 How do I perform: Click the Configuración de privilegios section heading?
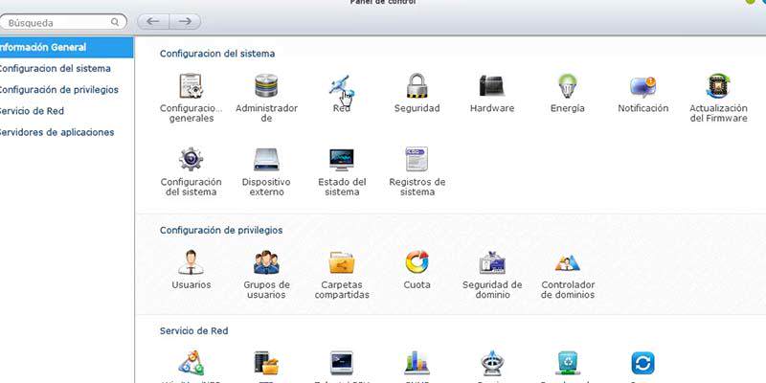pos(221,230)
